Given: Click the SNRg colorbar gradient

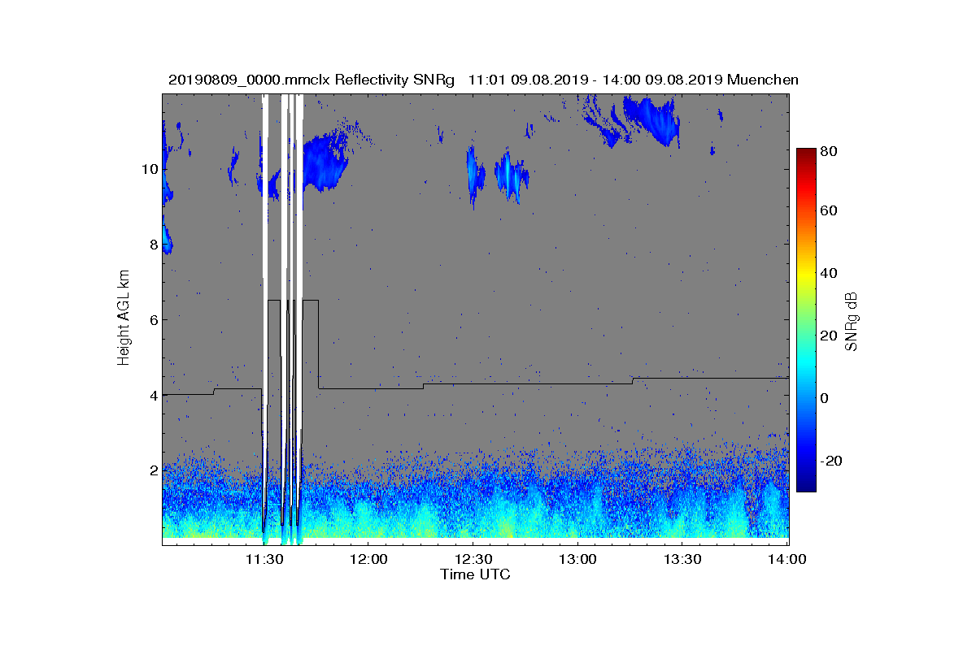Looking at the screenshot, I should pos(806,320).
